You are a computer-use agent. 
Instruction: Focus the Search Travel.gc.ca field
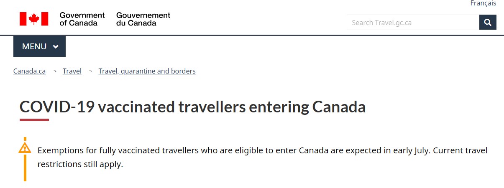(x=413, y=23)
